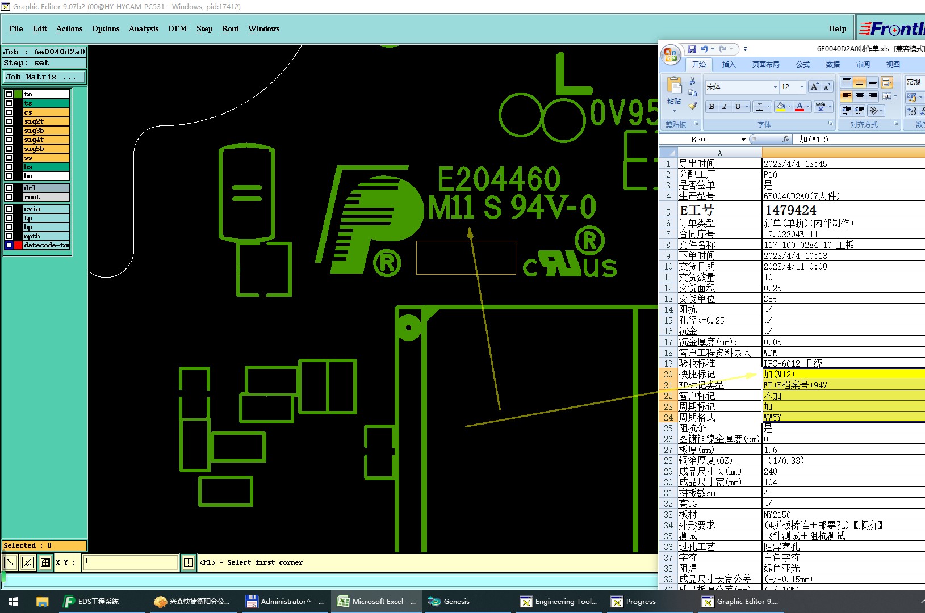Toggle visibility checkbox for layer ts
Image resolution: width=925 pixels, height=613 pixels.
point(9,103)
